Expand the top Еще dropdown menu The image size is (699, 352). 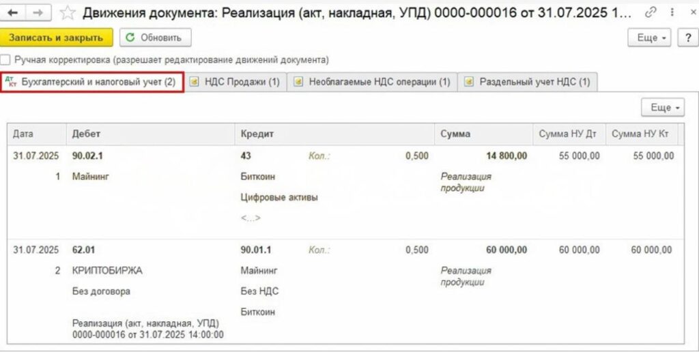click(x=652, y=38)
